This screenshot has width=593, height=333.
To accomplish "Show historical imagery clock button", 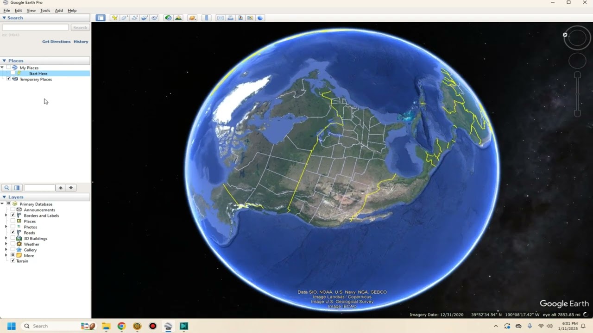I will [x=168, y=18].
